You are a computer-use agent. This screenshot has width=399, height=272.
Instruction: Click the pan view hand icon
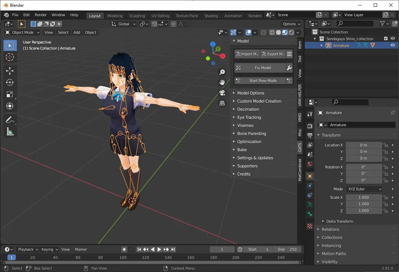coord(222,82)
